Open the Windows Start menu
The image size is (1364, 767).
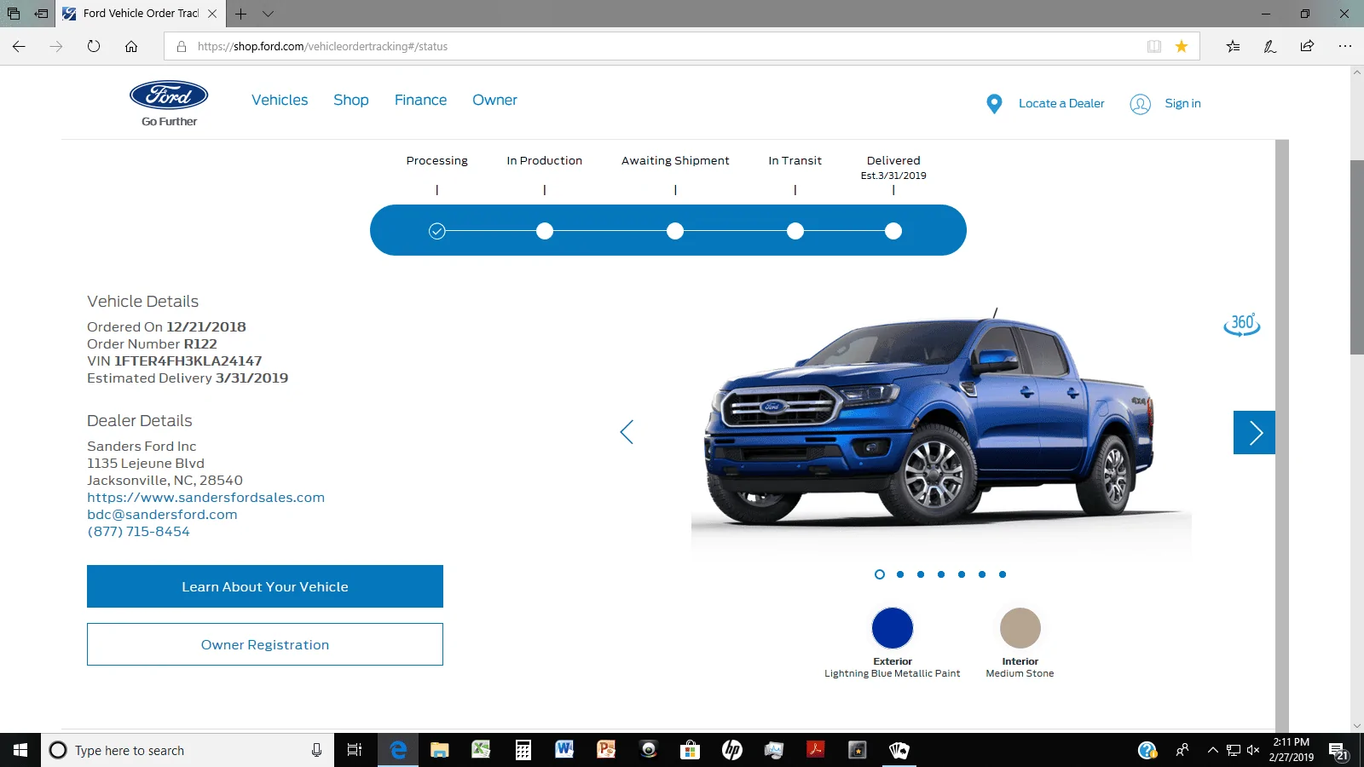20,750
